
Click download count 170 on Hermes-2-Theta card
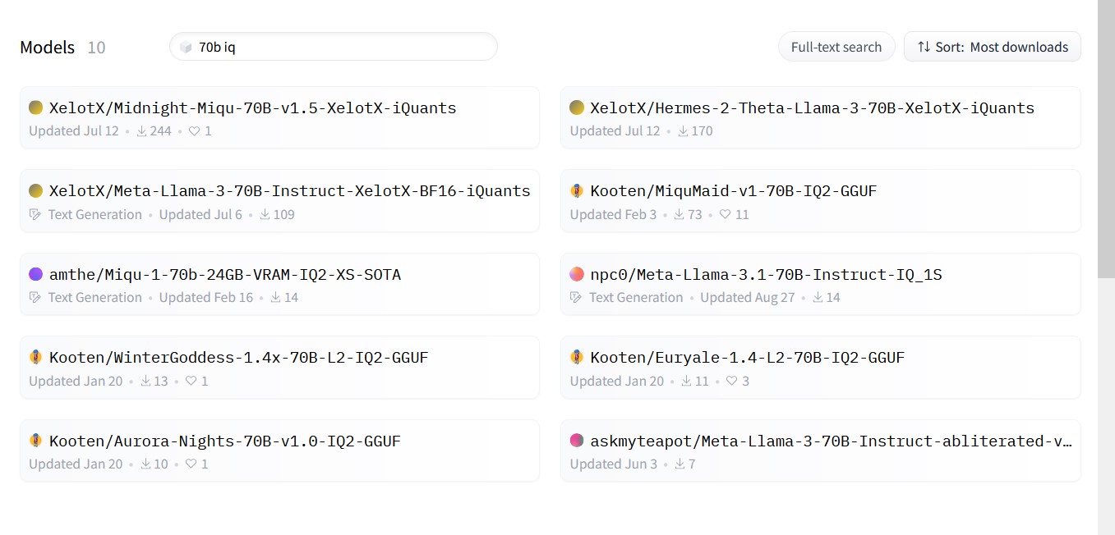point(702,130)
